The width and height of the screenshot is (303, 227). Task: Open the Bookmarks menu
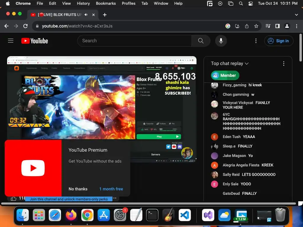[x=106, y=3]
